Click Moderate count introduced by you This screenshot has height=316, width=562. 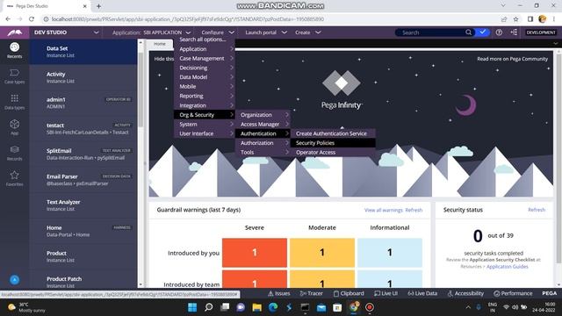point(322,253)
